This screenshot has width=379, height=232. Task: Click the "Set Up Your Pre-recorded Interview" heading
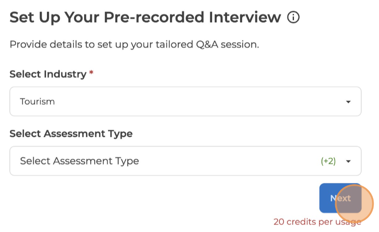(145, 18)
